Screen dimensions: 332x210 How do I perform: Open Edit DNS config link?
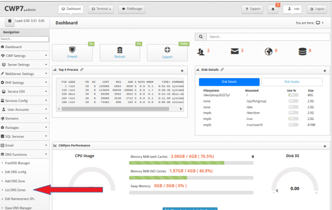(16, 172)
